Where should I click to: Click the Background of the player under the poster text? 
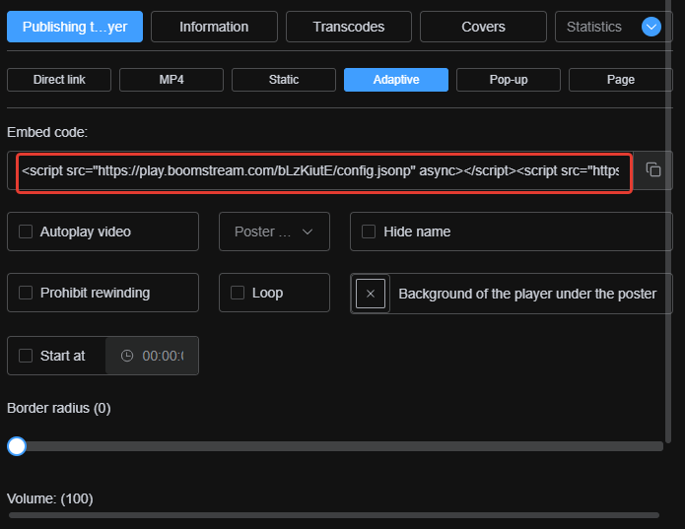(x=527, y=294)
